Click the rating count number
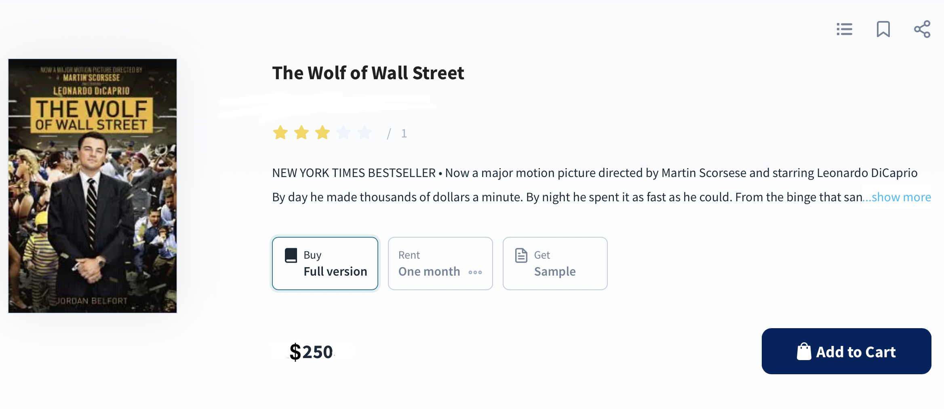 click(404, 133)
